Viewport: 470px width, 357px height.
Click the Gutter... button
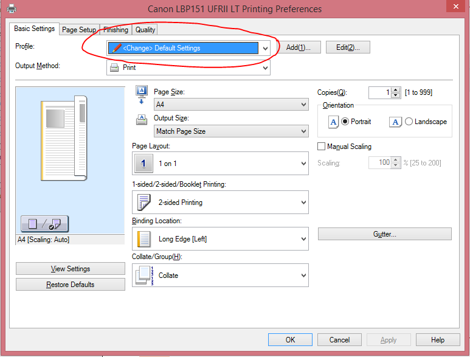pos(384,234)
